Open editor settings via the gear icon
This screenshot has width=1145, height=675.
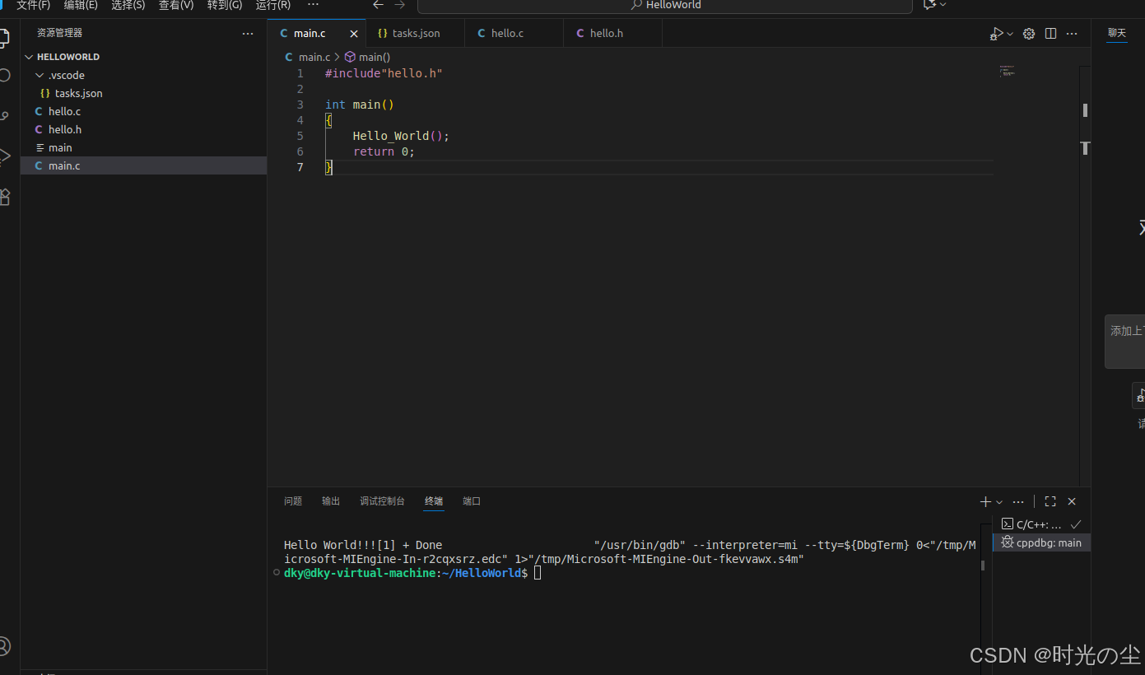(x=1028, y=33)
